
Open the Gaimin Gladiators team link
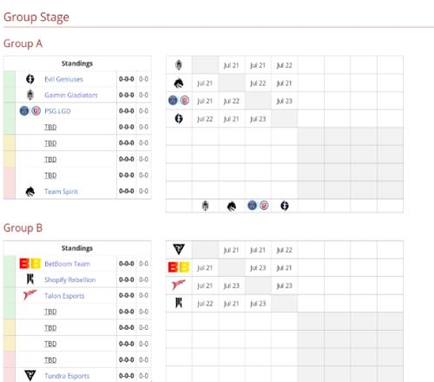(x=71, y=95)
